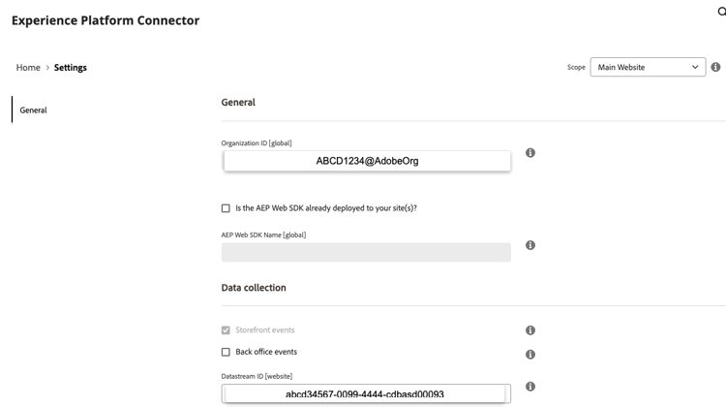Open the Scope Main Website dropdown
The image size is (726, 407).
[x=648, y=67]
